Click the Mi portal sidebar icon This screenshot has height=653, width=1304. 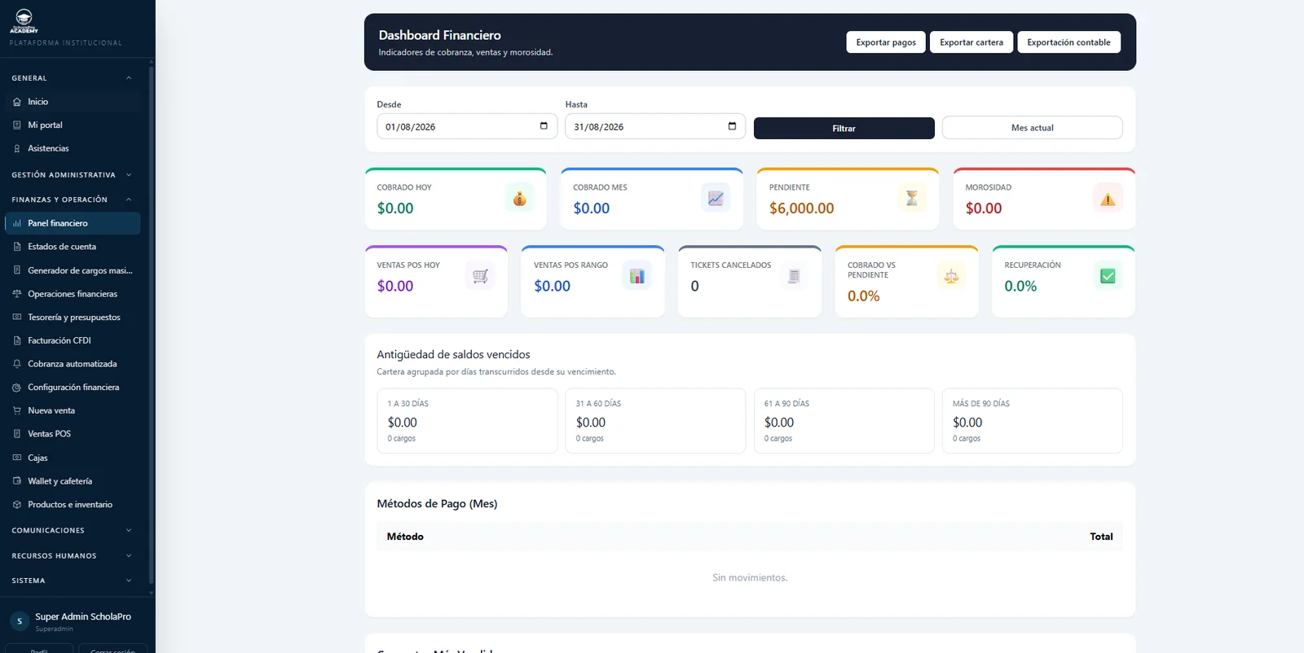[17, 125]
